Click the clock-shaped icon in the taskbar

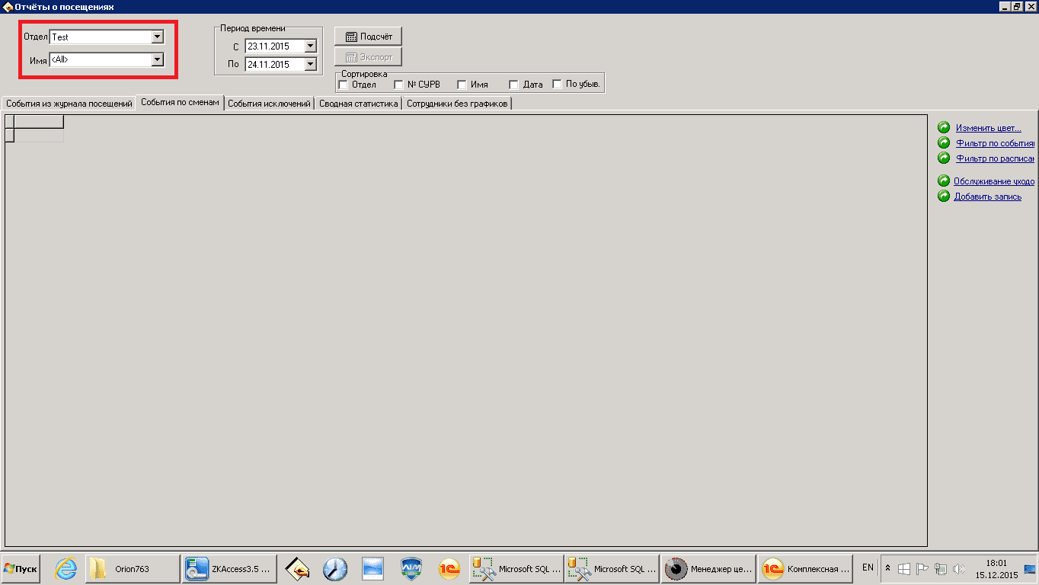[335, 569]
